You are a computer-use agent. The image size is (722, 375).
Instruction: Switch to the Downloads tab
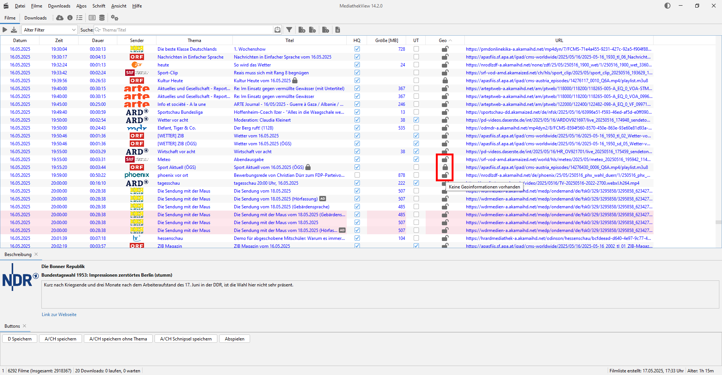tap(35, 18)
